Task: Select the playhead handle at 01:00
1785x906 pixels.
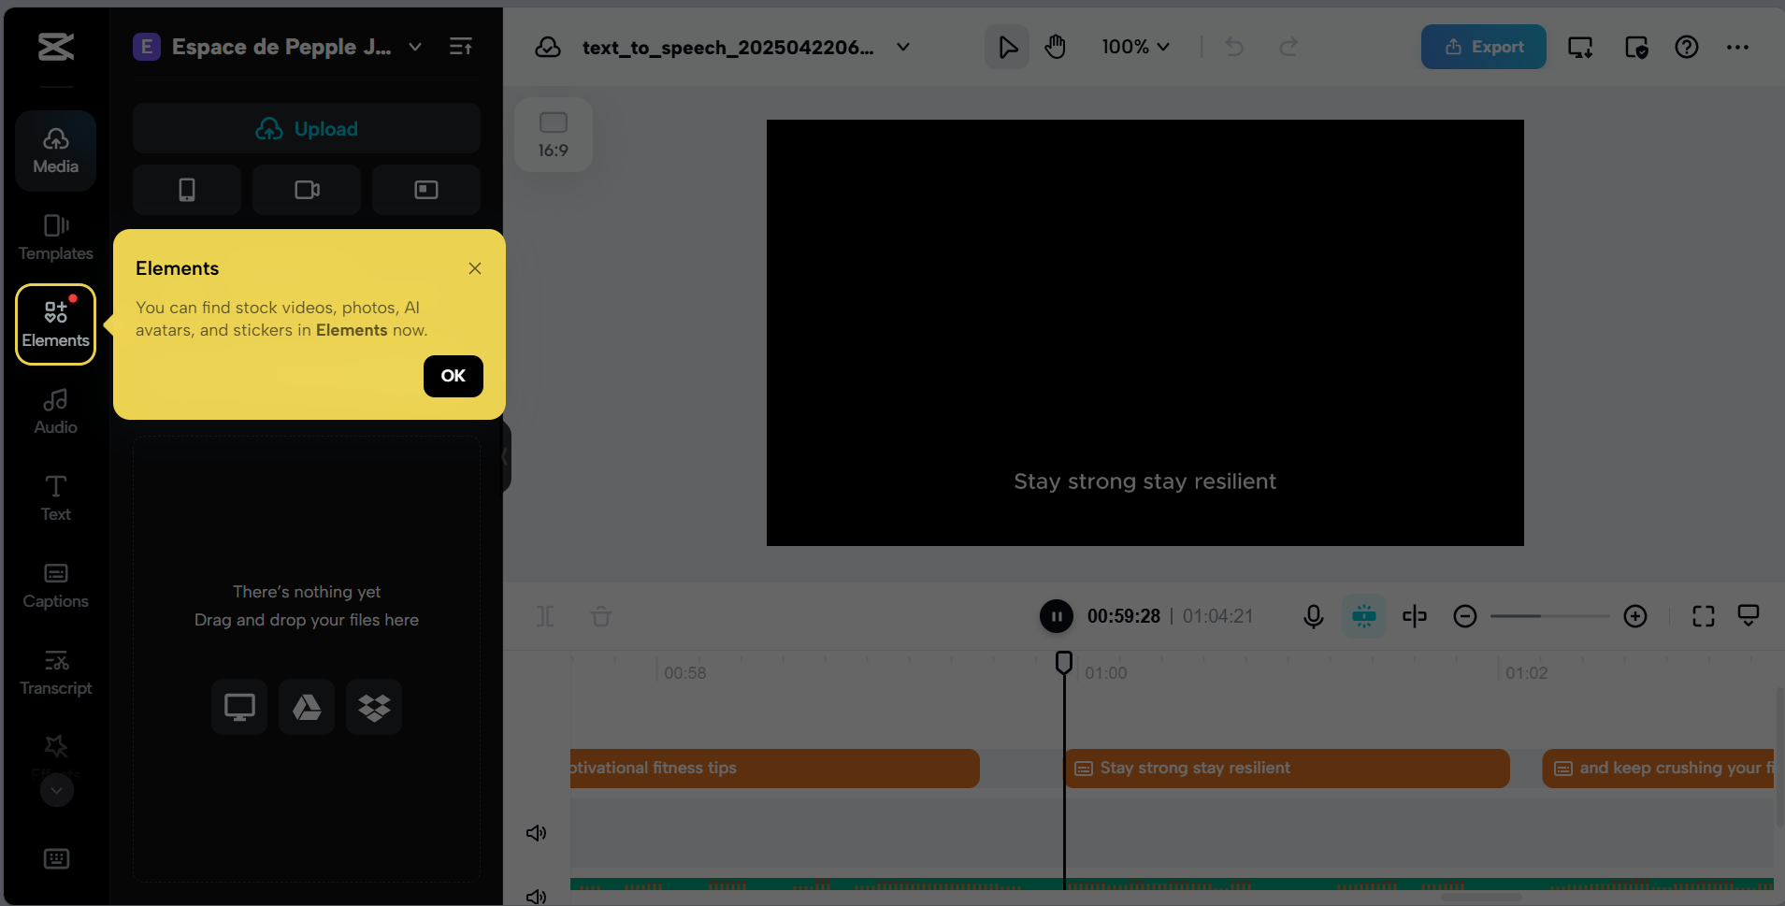Action: 1064,663
